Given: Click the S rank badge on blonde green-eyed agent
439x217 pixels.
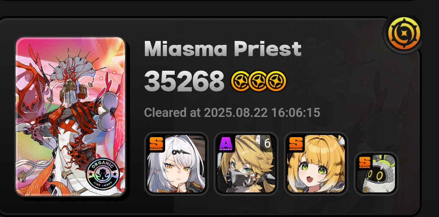Looking at the screenshot, I should pos(296,144).
